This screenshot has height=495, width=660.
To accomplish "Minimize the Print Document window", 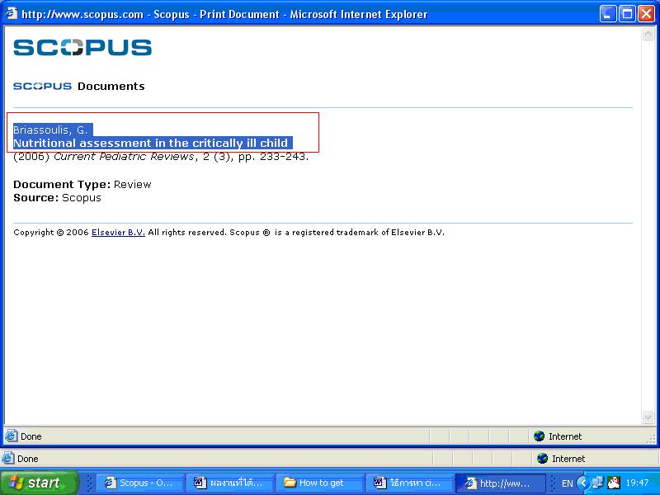I will tap(607, 14).
